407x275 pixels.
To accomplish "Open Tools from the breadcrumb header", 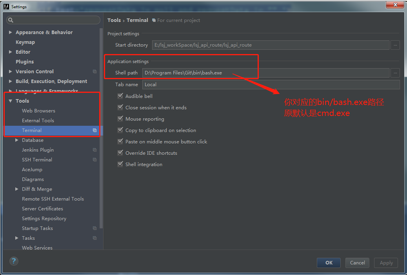I will [114, 20].
